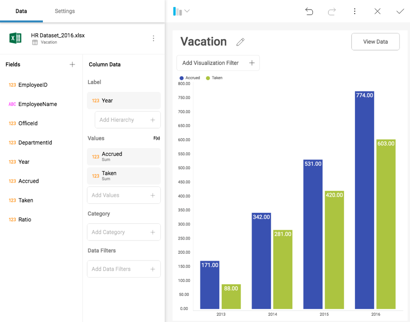Click the redo arrow icon
Image resolution: width=410 pixels, height=322 pixels.
332,11
